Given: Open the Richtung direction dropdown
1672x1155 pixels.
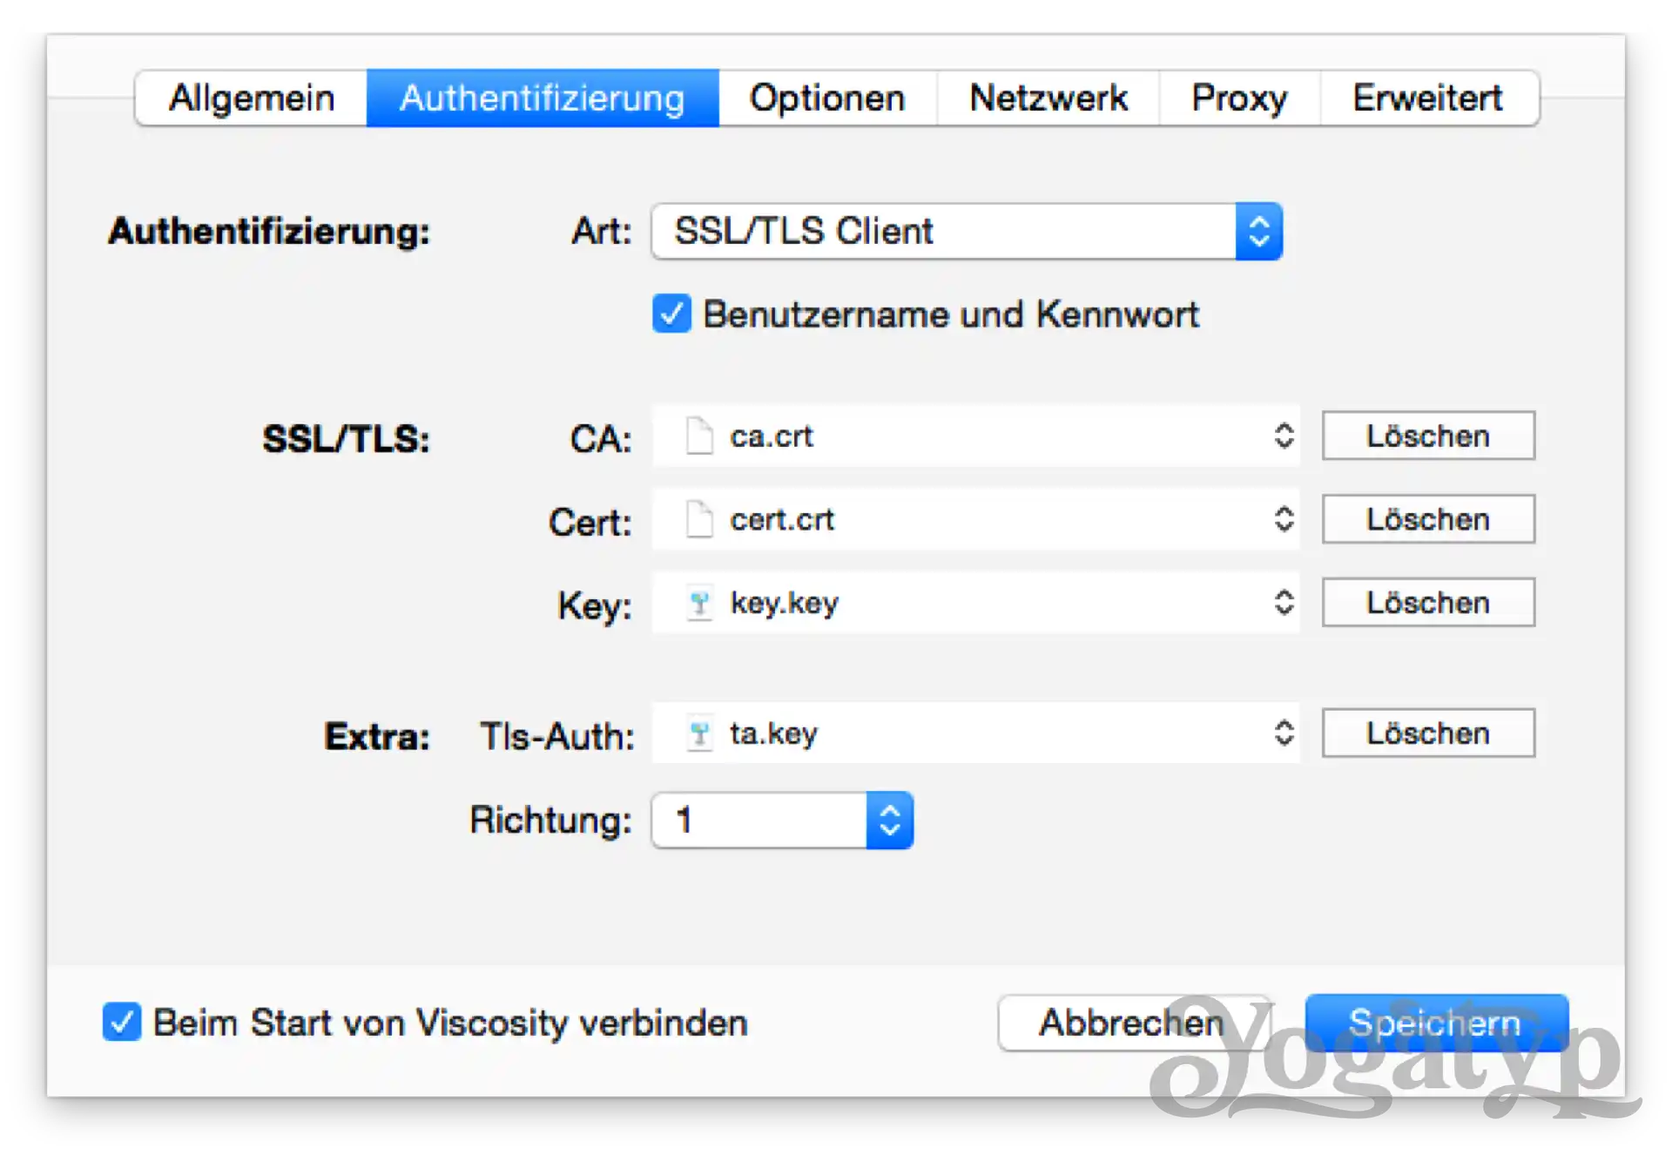Looking at the screenshot, I should [782, 820].
